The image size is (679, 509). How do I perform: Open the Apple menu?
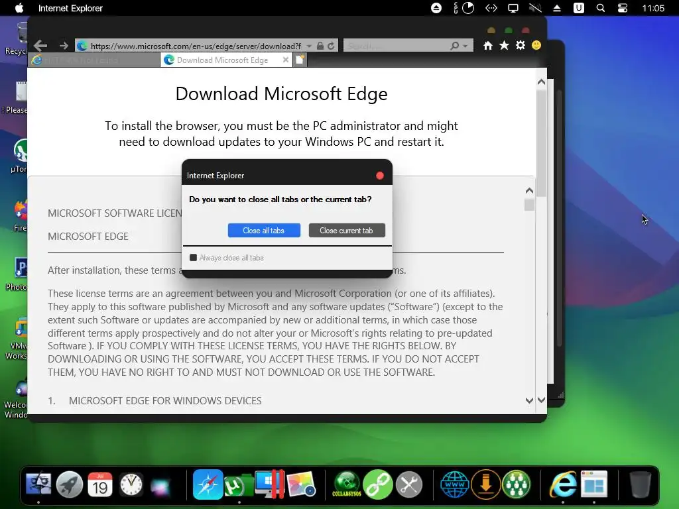pos(19,8)
